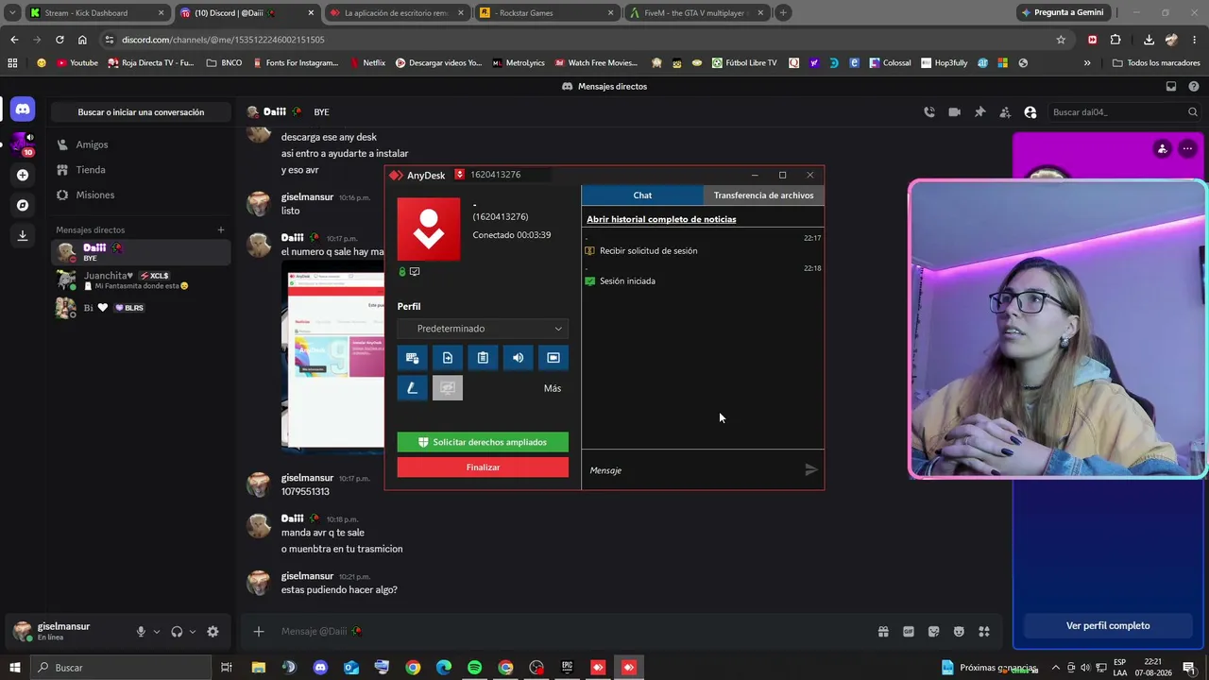Switch to the Rockstar Games browser tab
The height and width of the screenshot is (680, 1209).
point(546,13)
